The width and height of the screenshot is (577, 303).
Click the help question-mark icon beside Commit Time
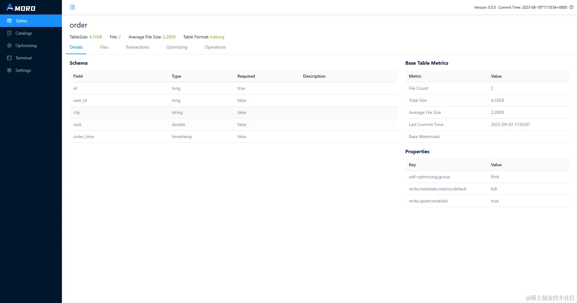(571, 7)
